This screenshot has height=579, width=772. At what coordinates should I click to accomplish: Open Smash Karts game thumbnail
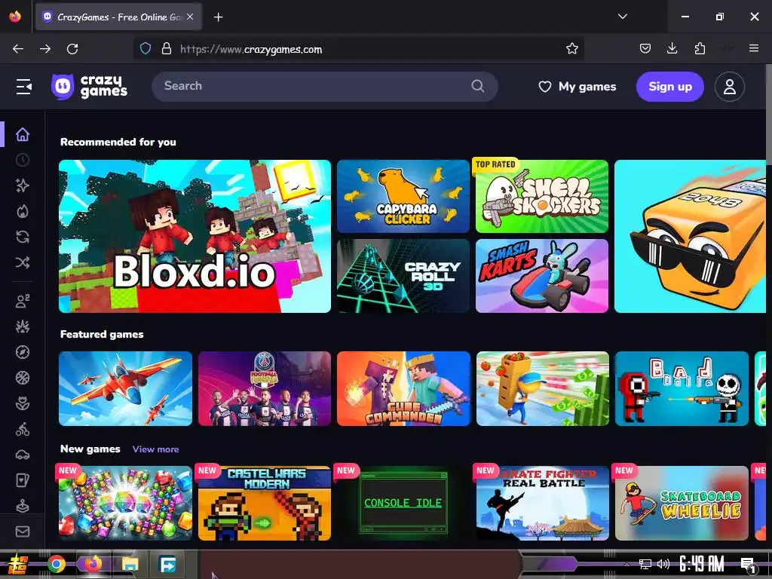[542, 276]
